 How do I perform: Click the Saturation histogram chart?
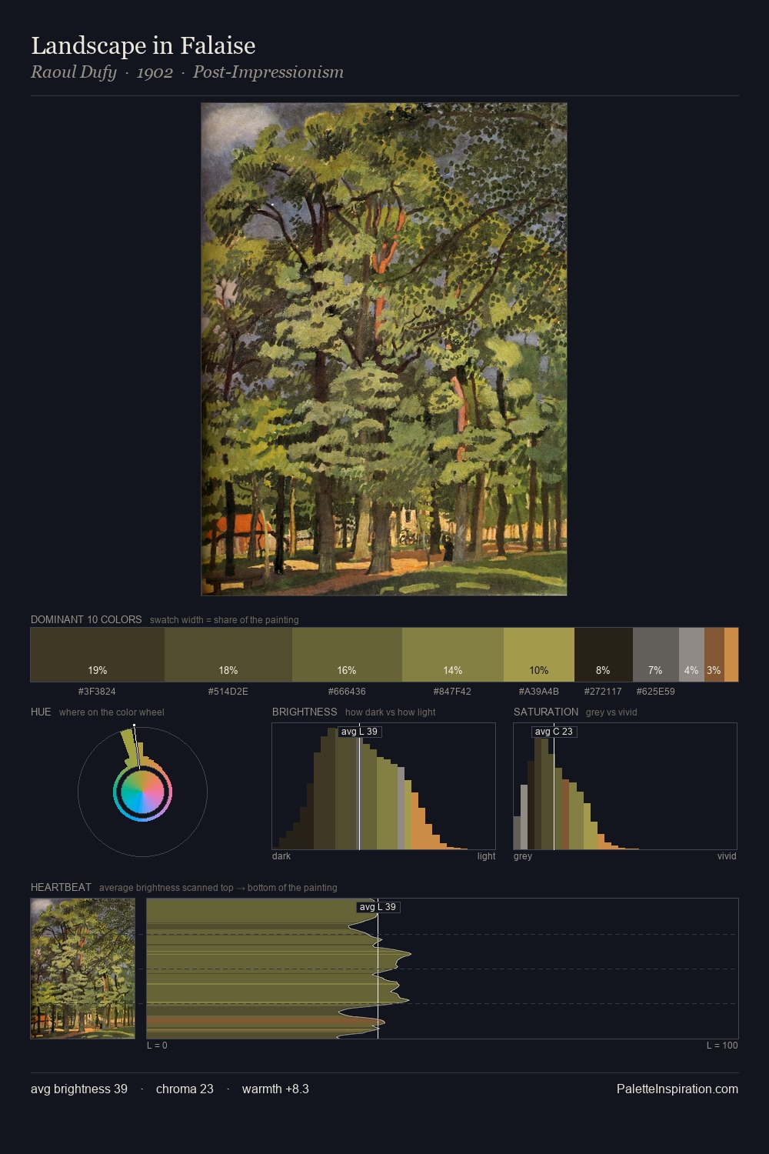click(x=625, y=786)
